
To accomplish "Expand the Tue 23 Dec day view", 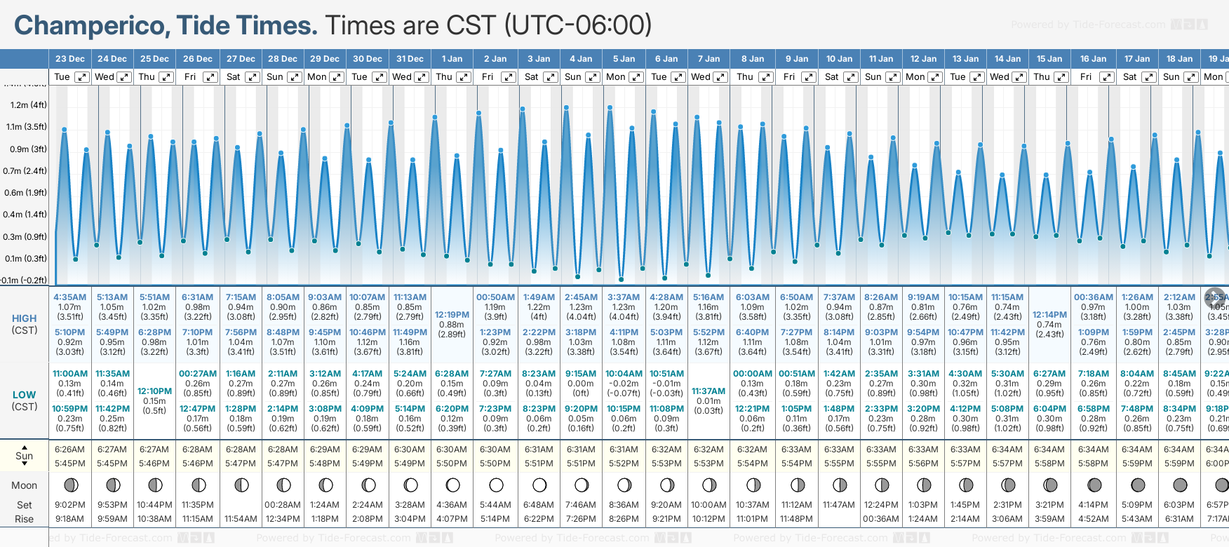I will tap(82, 77).
